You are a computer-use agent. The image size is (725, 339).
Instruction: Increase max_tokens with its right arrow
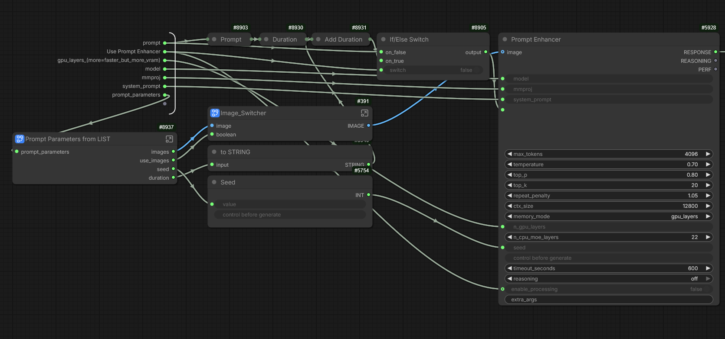708,154
